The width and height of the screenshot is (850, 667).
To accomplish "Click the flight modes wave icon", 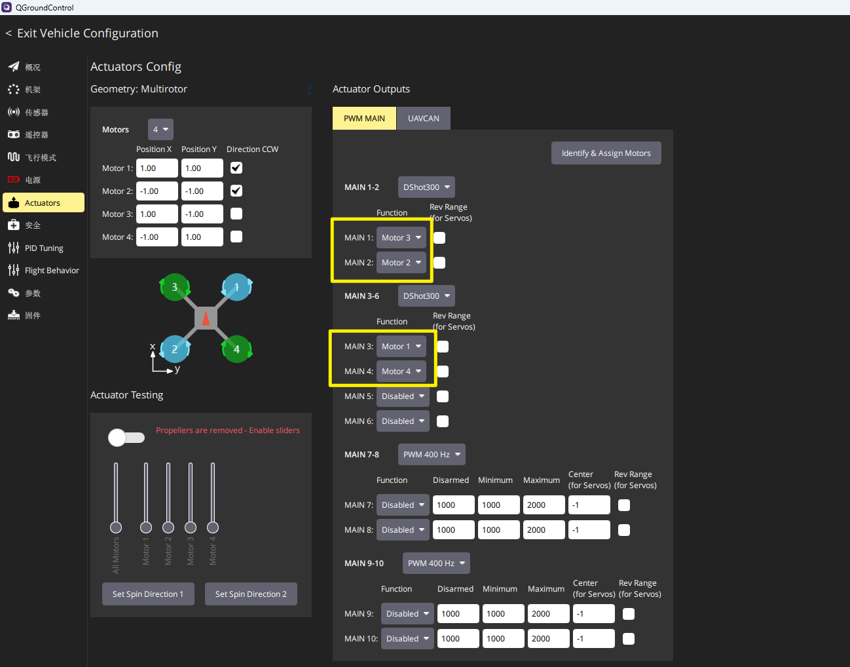I will (x=14, y=157).
